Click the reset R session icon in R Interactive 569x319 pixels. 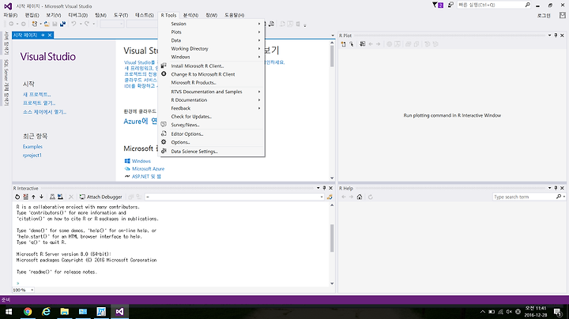(17, 197)
